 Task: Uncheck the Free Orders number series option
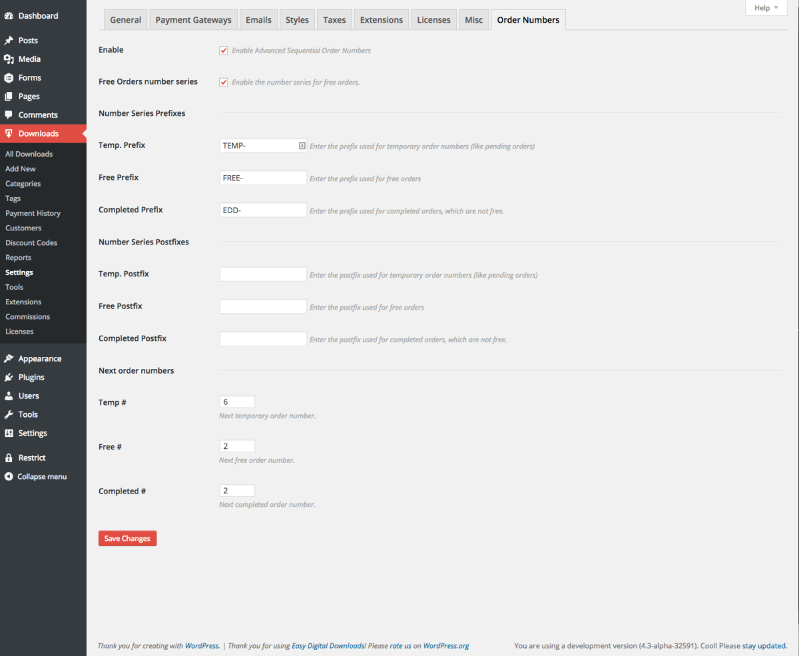point(223,82)
